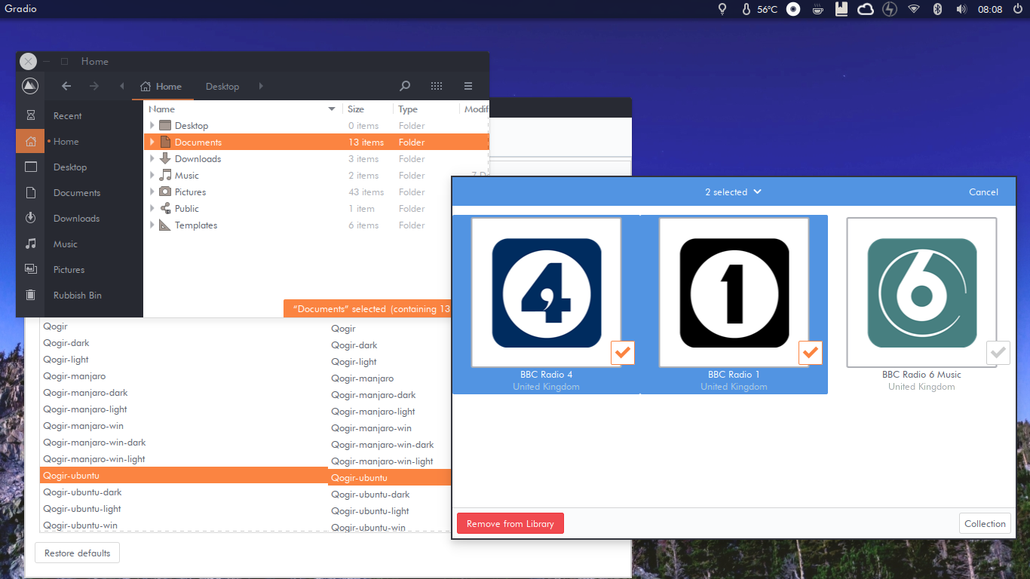
Task: Open the '2 selected' dropdown in Gradio
Action: (733, 191)
